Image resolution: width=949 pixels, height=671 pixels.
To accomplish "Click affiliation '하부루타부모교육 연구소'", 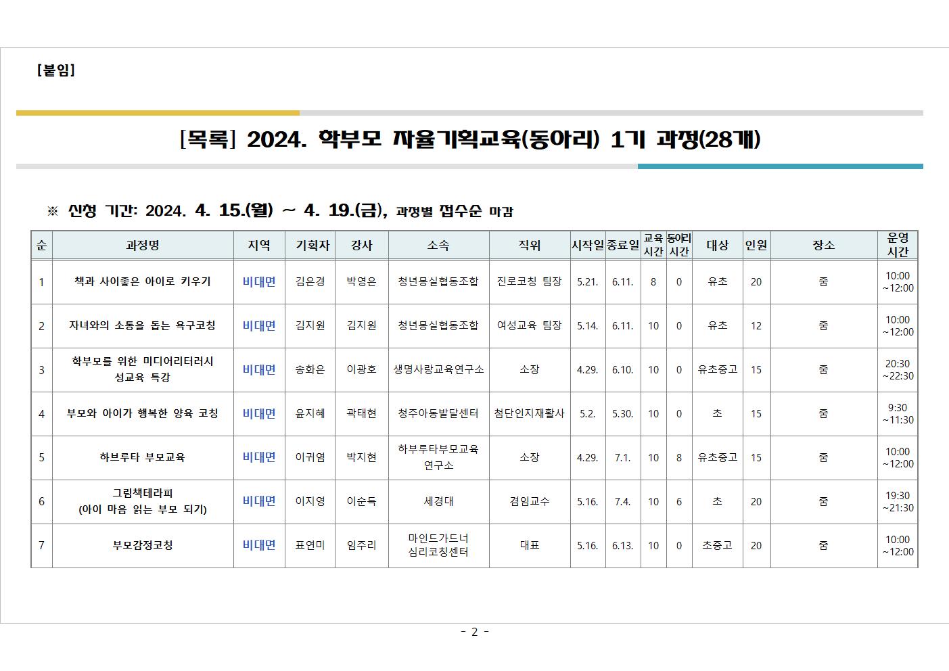I will pyautogui.click(x=438, y=457).
